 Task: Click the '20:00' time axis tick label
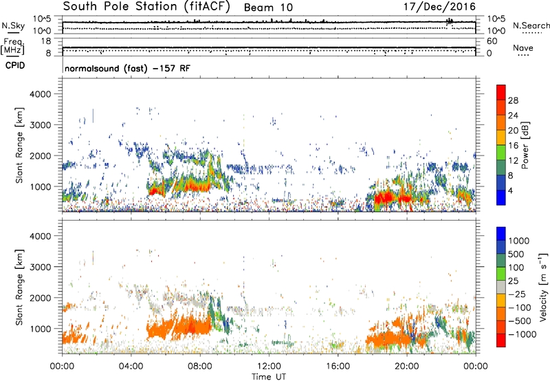[x=406, y=367]
